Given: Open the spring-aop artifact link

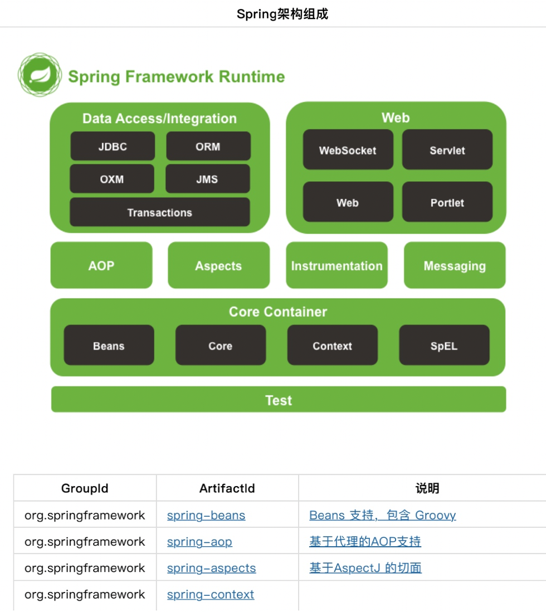Looking at the screenshot, I should tap(199, 542).
